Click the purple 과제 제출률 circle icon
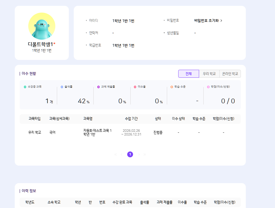The width and height of the screenshot is (275, 208). pos(98,87)
